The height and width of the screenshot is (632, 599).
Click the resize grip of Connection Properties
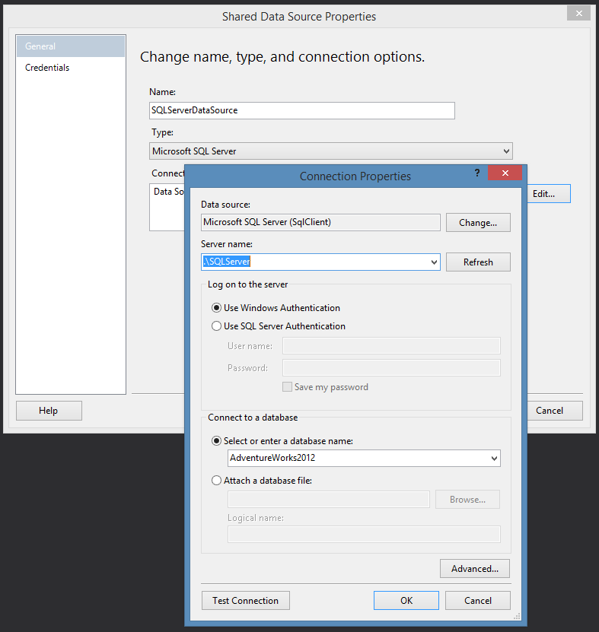pyautogui.click(x=517, y=616)
